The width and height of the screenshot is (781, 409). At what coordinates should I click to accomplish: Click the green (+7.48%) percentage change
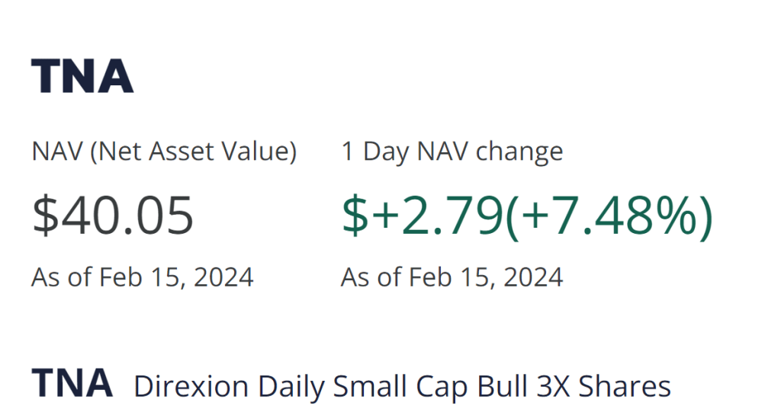[609, 215]
